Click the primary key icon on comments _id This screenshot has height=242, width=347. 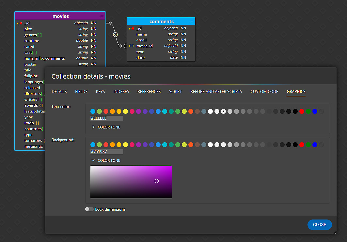[x=132, y=28]
